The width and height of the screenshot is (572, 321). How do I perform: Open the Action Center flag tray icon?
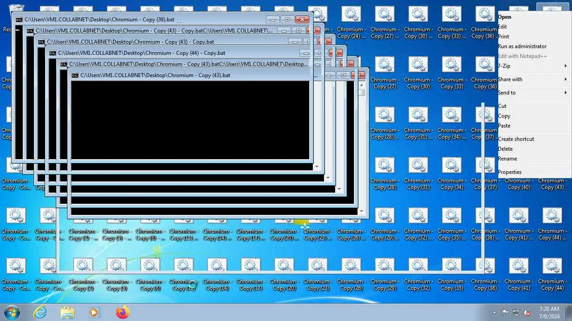[x=505, y=313]
